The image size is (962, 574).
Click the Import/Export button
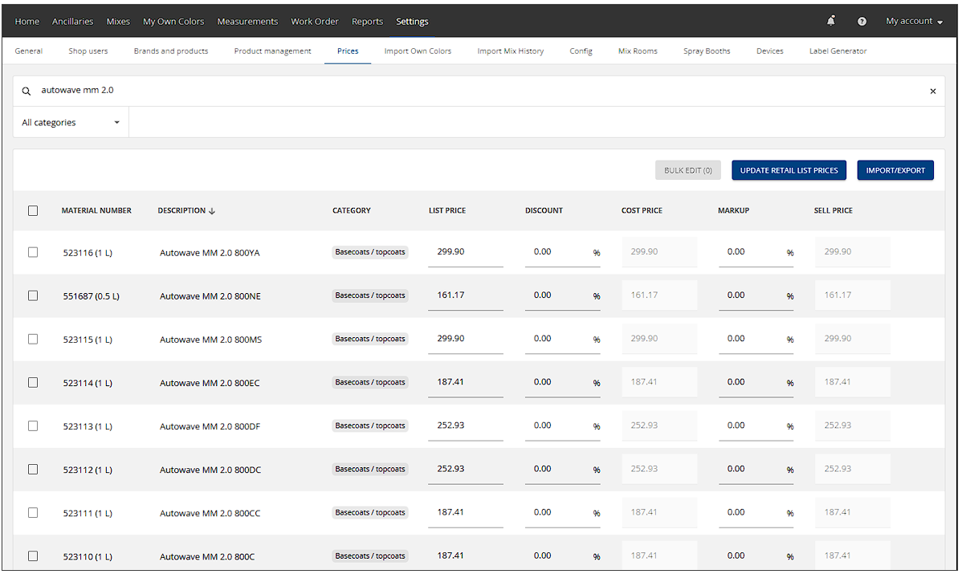895,170
